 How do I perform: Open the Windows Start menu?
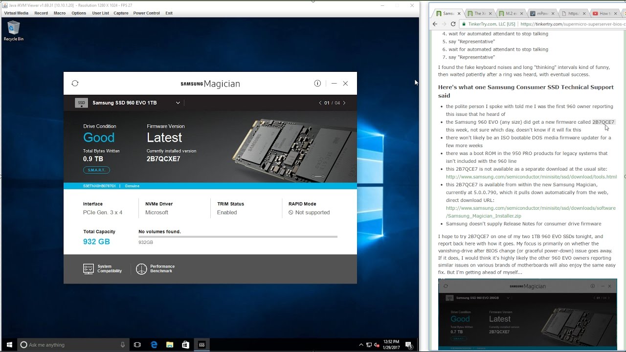click(9, 345)
